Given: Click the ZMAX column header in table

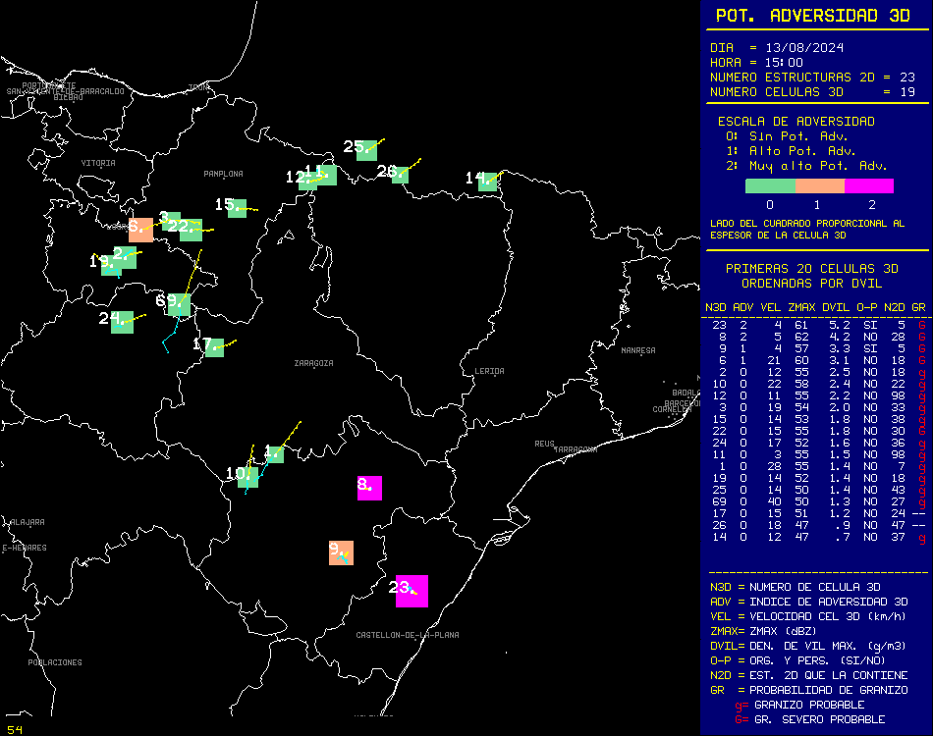Looking at the screenshot, I should pos(802,307).
